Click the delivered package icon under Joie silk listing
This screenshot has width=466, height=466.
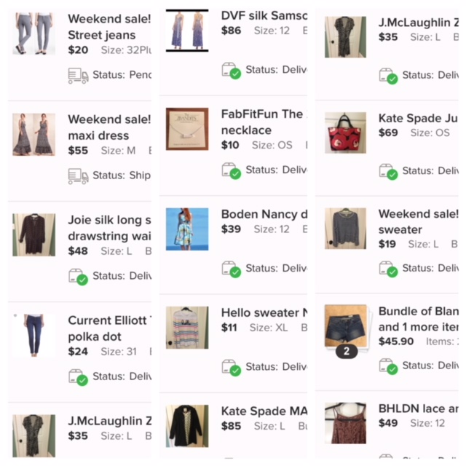point(78,277)
